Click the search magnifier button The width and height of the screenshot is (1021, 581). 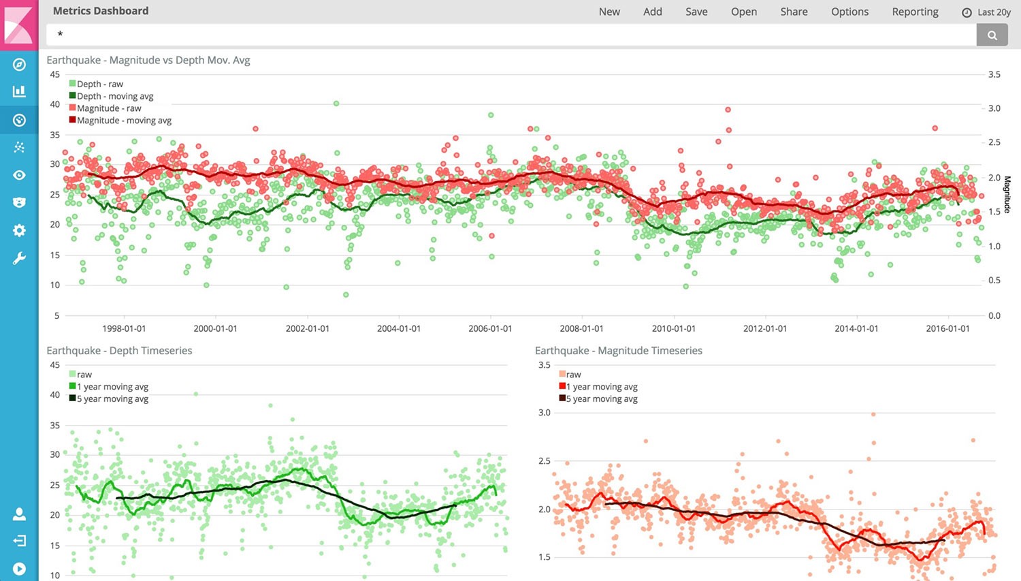point(992,35)
